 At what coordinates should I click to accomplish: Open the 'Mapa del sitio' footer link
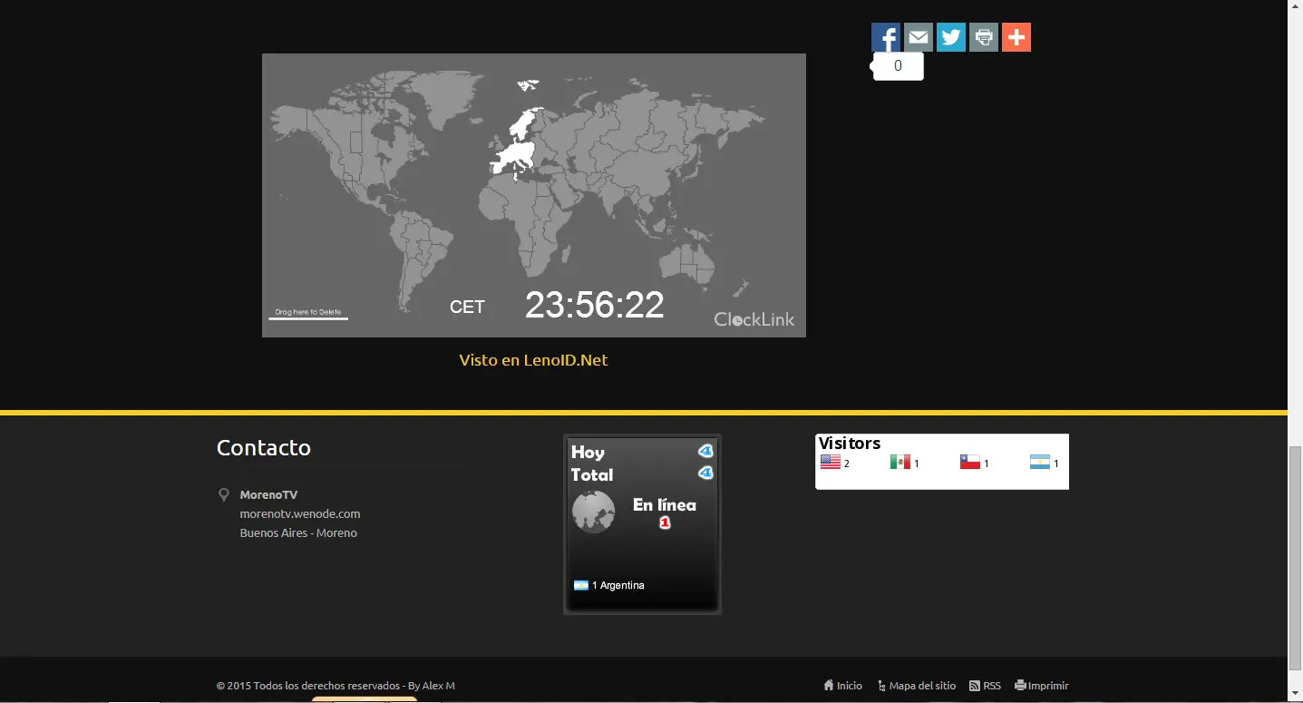click(x=917, y=686)
